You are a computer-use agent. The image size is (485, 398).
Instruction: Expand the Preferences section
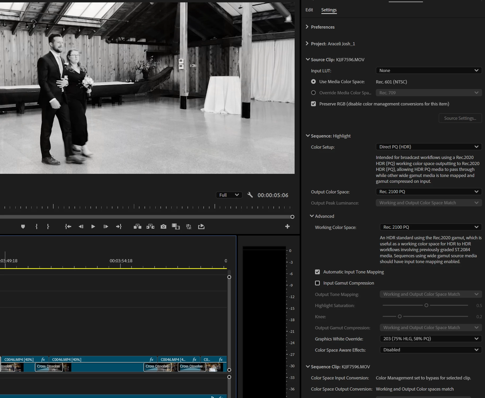307,27
